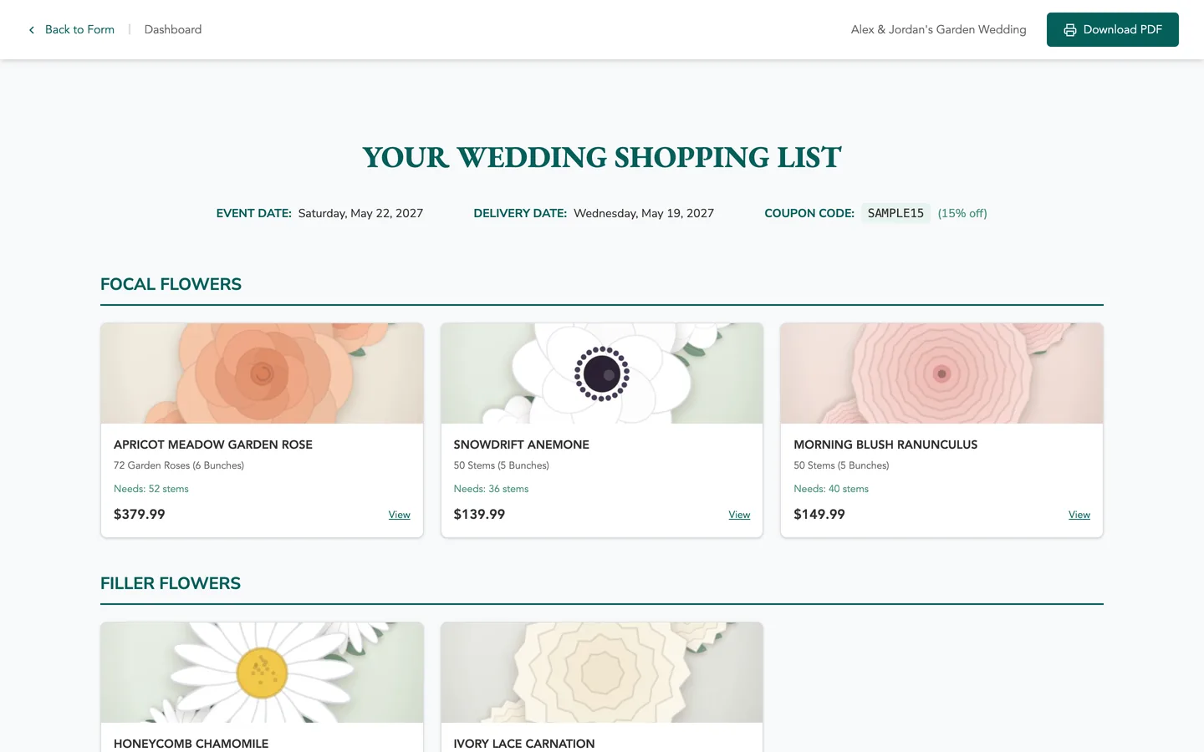Click the Apricot Meadow Garden Rose name
The height and width of the screenshot is (752, 1204).
point(213,445)
